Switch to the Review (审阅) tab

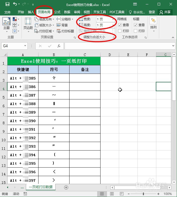[x=77, y=12]
